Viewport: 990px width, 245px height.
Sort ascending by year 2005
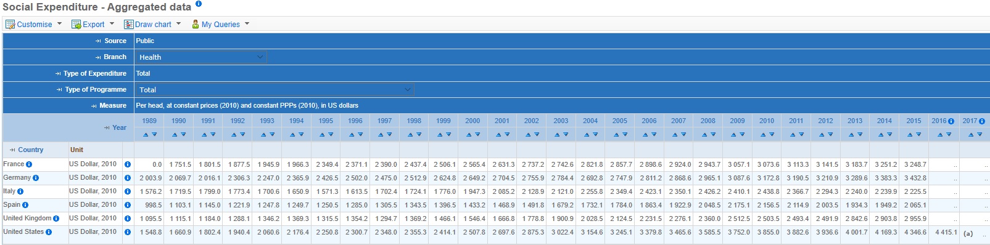[616, 134]
